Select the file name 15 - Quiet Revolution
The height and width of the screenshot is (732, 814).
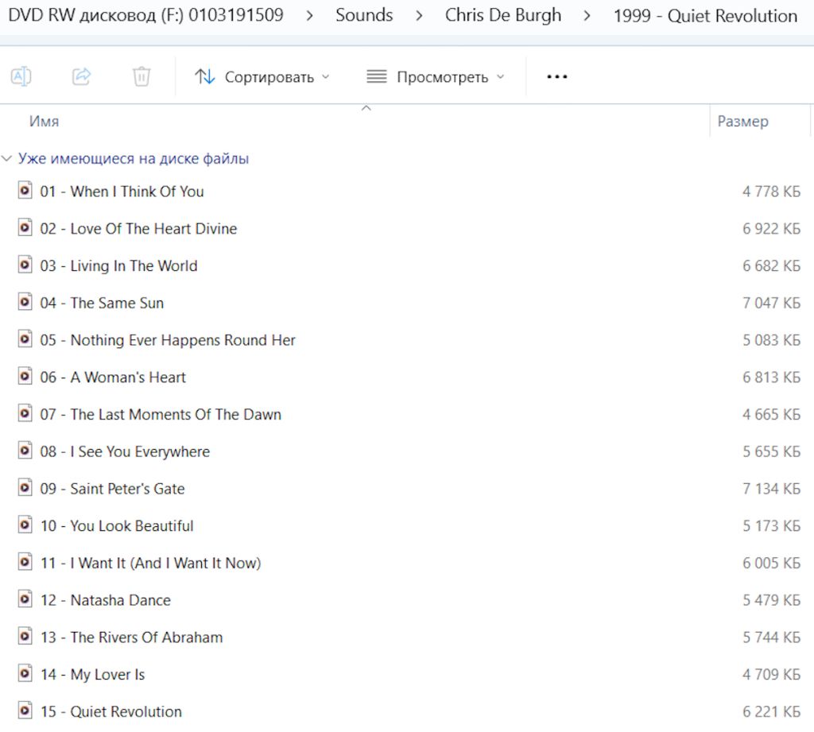click(111, 711)
